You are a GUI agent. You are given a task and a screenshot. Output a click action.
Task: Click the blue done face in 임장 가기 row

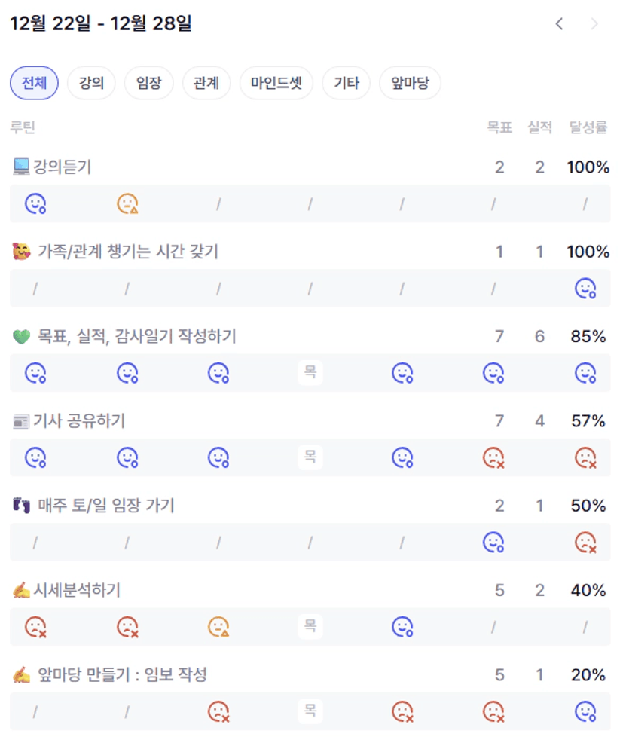tap(493, 542)
